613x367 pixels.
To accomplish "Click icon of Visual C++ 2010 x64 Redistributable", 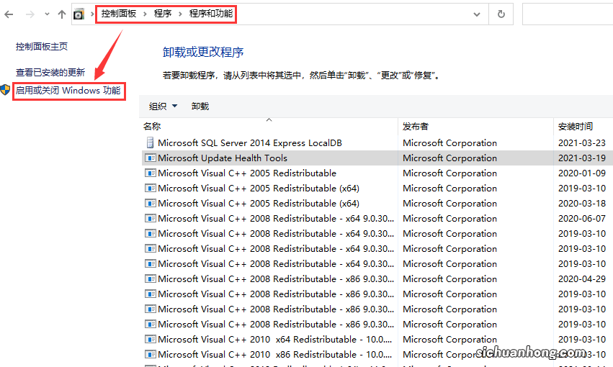I will click(150, 339).
